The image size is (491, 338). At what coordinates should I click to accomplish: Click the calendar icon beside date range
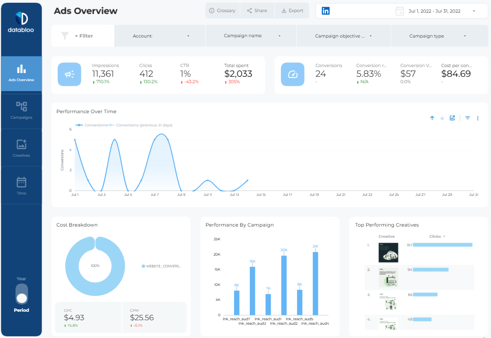pyautogui.click(x=400, y=11)
